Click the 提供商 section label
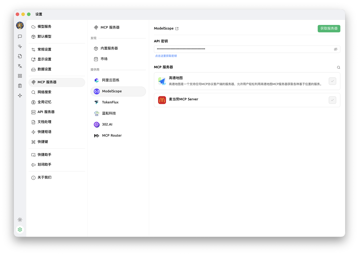This screenshot has height=255, width=359. pyautogui.click(x=95, y=70)
